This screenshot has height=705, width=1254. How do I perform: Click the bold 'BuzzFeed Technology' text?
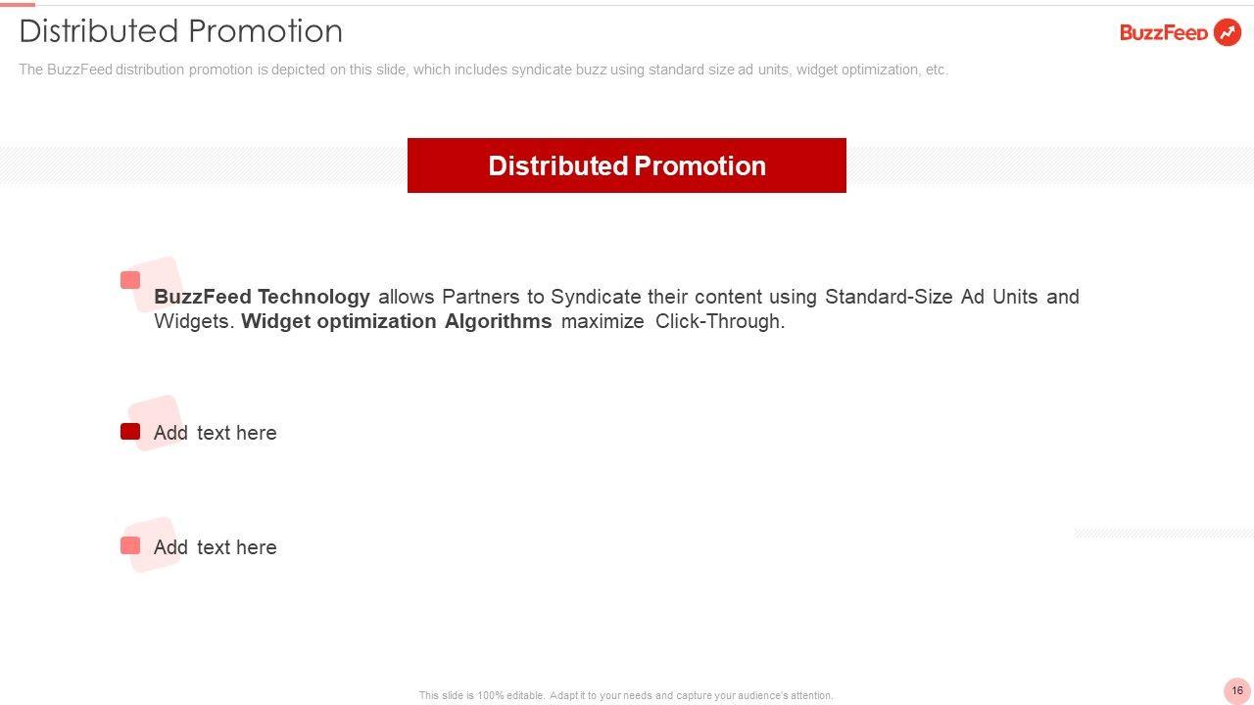(262, 297)
